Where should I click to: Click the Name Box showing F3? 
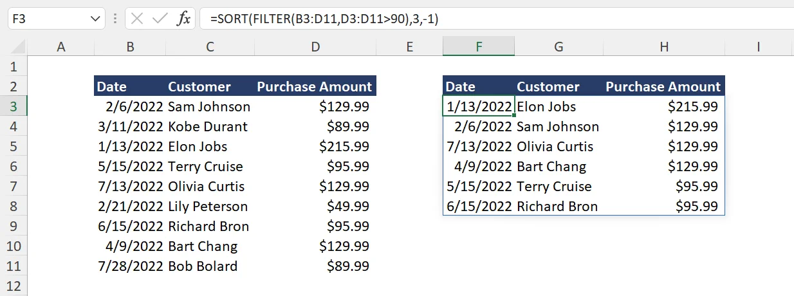tap(45, 19)
